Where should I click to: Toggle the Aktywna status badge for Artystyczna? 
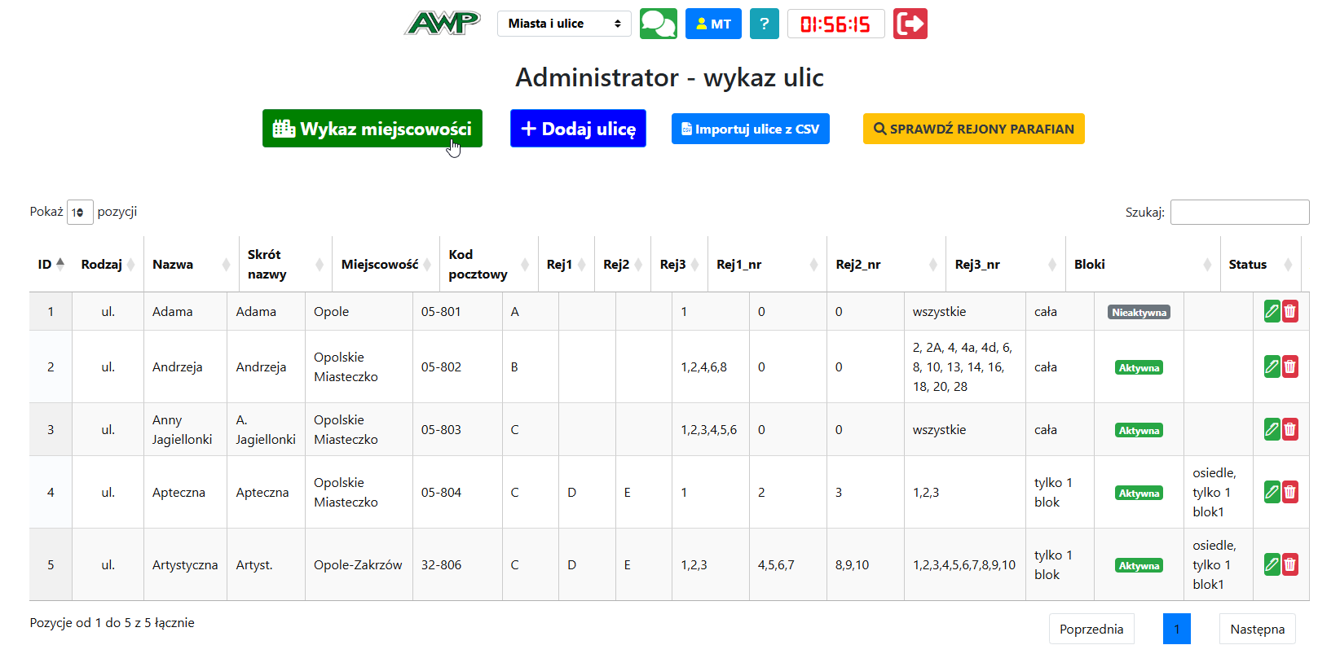coord(1139,566)
